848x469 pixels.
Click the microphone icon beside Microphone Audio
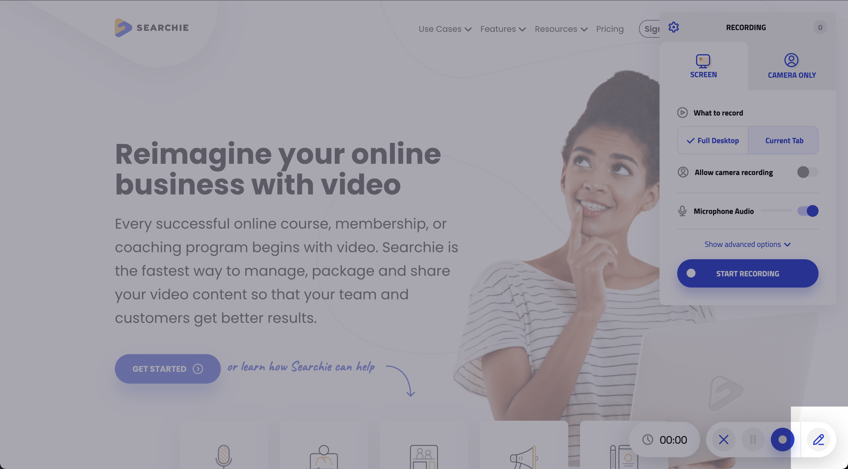(x=682, y=211)
